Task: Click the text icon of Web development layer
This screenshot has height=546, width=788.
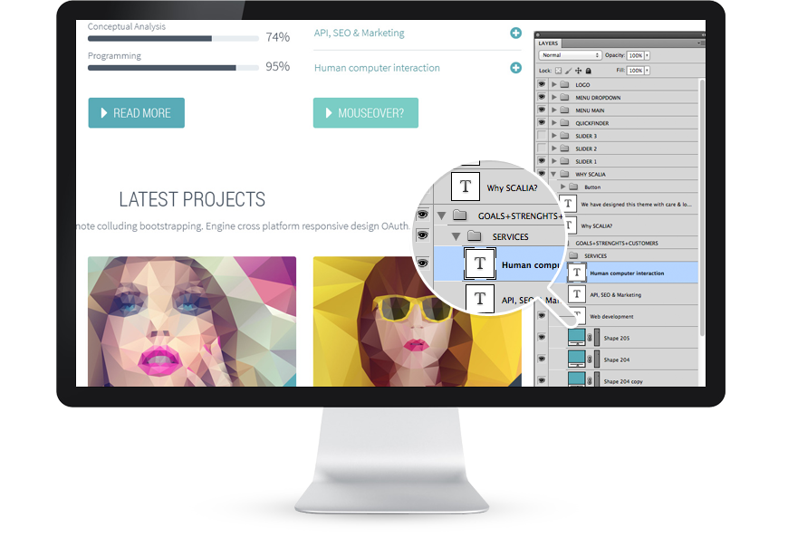Action: (x=576, y=316)
